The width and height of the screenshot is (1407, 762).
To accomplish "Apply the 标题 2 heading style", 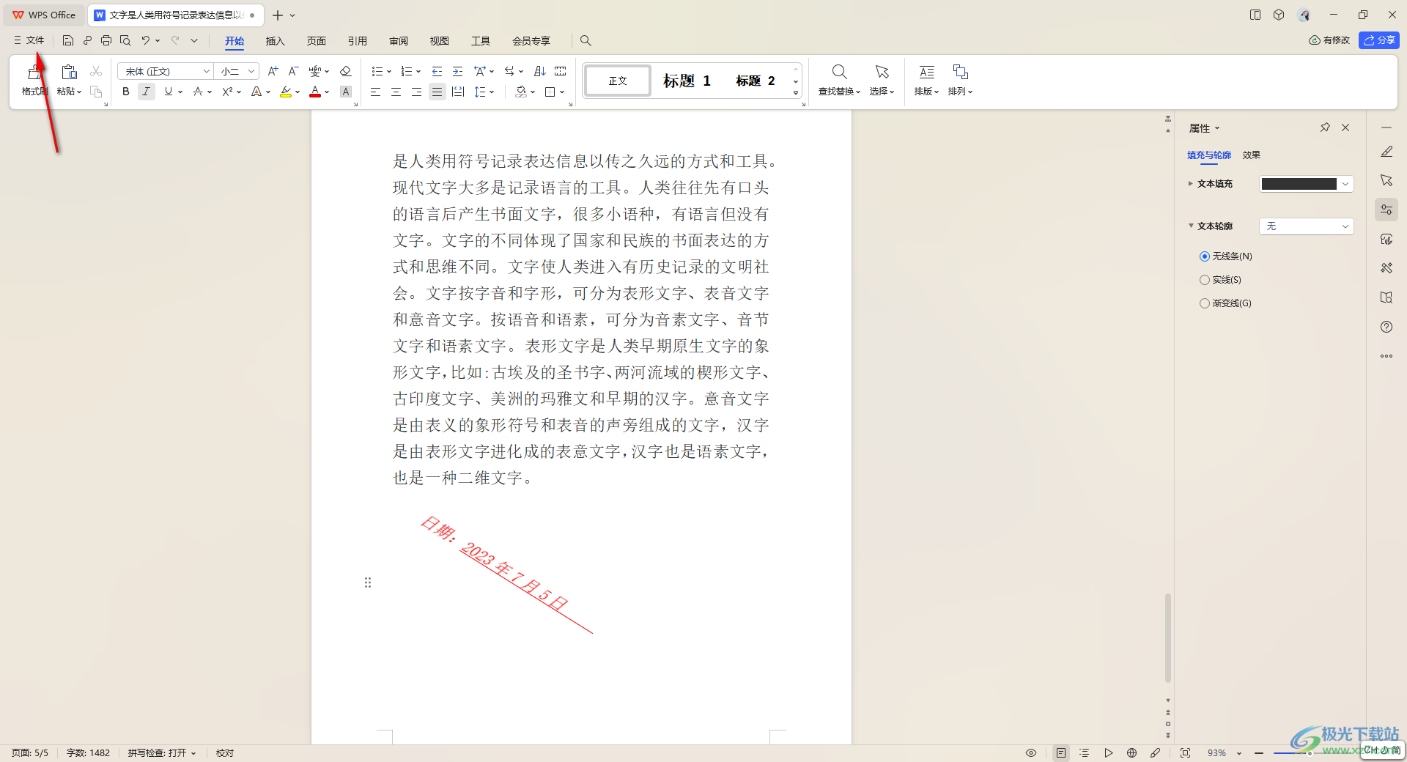I will [756, 81].
